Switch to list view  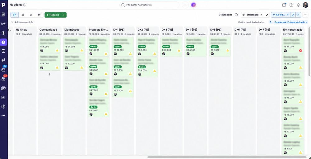tap(23, 15)
